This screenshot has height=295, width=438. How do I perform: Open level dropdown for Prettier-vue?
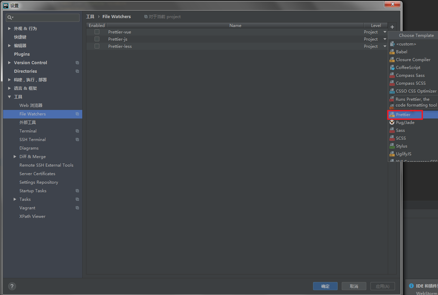click(x=385, y=32)
